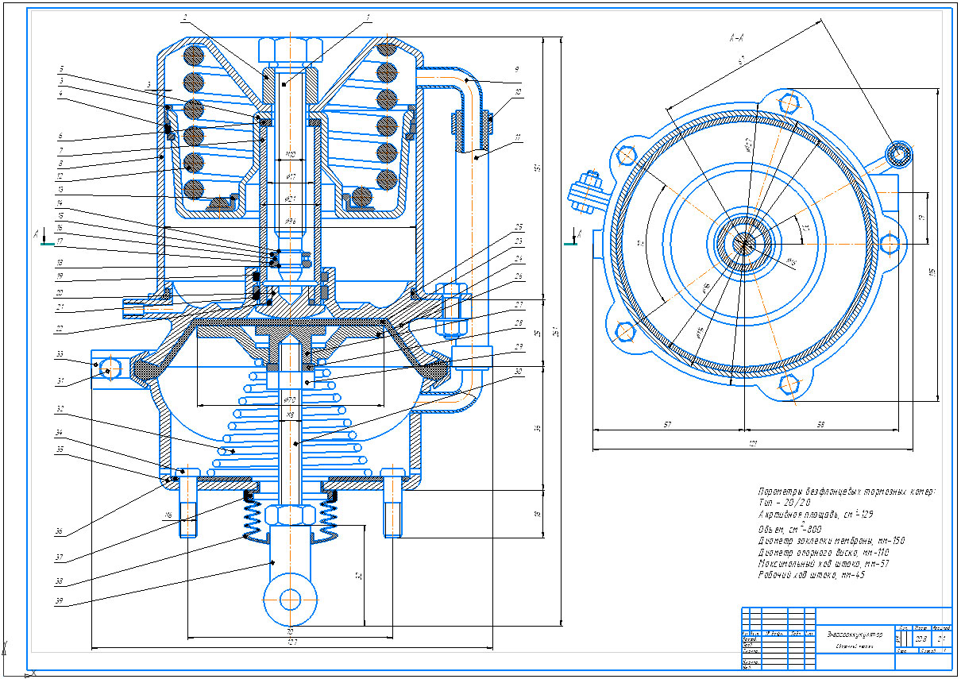The image size is (961, 679).
Task: Select part callout number 1
Action: [x=369, y=16]
